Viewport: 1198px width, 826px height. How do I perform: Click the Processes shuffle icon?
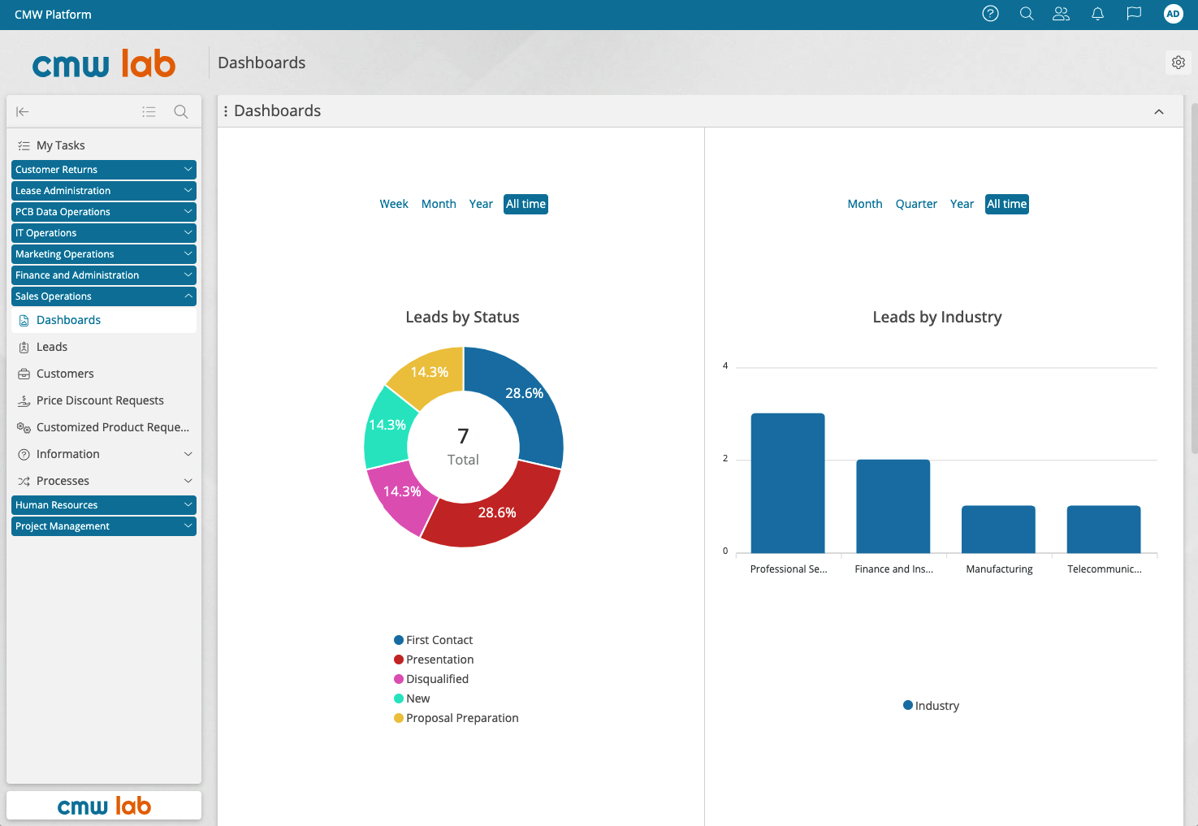(24, 482)
